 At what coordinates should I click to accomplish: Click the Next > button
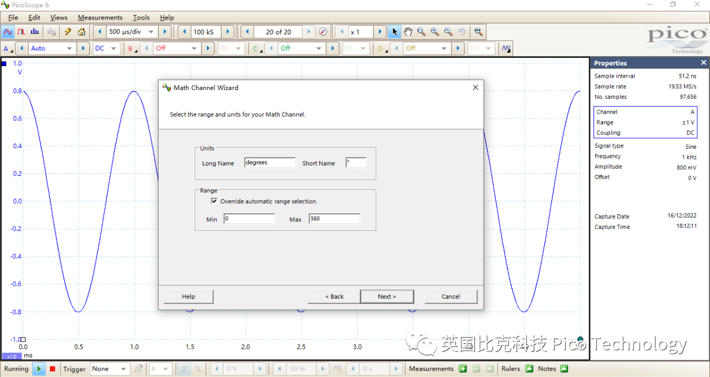(x=387, y=296)
